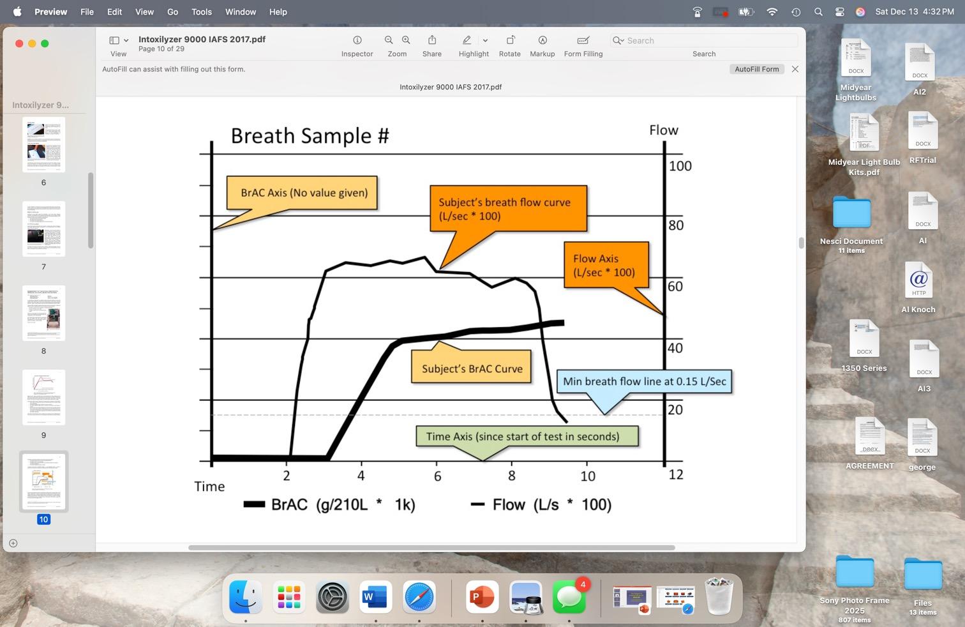Select page 7 thumbnail

click(x=43, y=229)
